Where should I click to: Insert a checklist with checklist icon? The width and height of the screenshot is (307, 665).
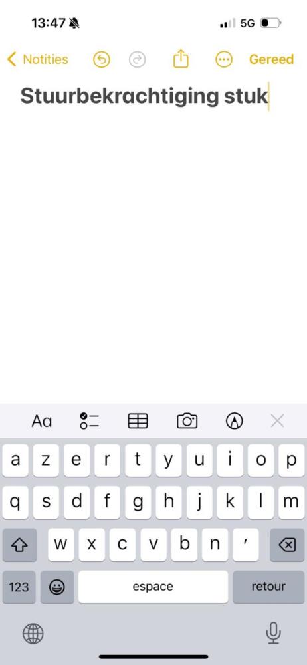90,421
